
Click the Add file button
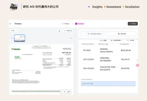68,31
